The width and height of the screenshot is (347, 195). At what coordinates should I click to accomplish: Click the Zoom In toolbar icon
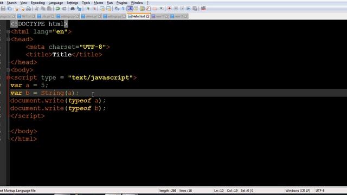click(88, 9)
